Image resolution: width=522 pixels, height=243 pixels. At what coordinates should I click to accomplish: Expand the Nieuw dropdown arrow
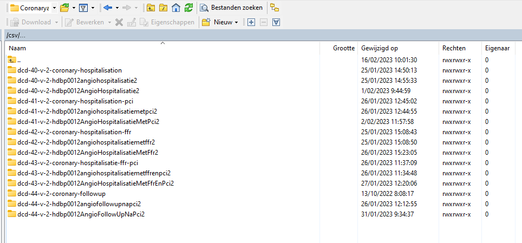[236, 22]
